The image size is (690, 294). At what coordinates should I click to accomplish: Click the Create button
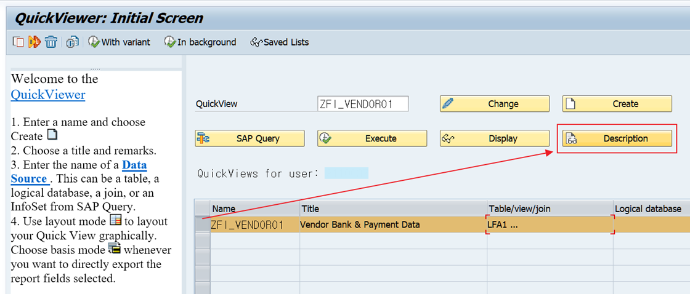617,104
